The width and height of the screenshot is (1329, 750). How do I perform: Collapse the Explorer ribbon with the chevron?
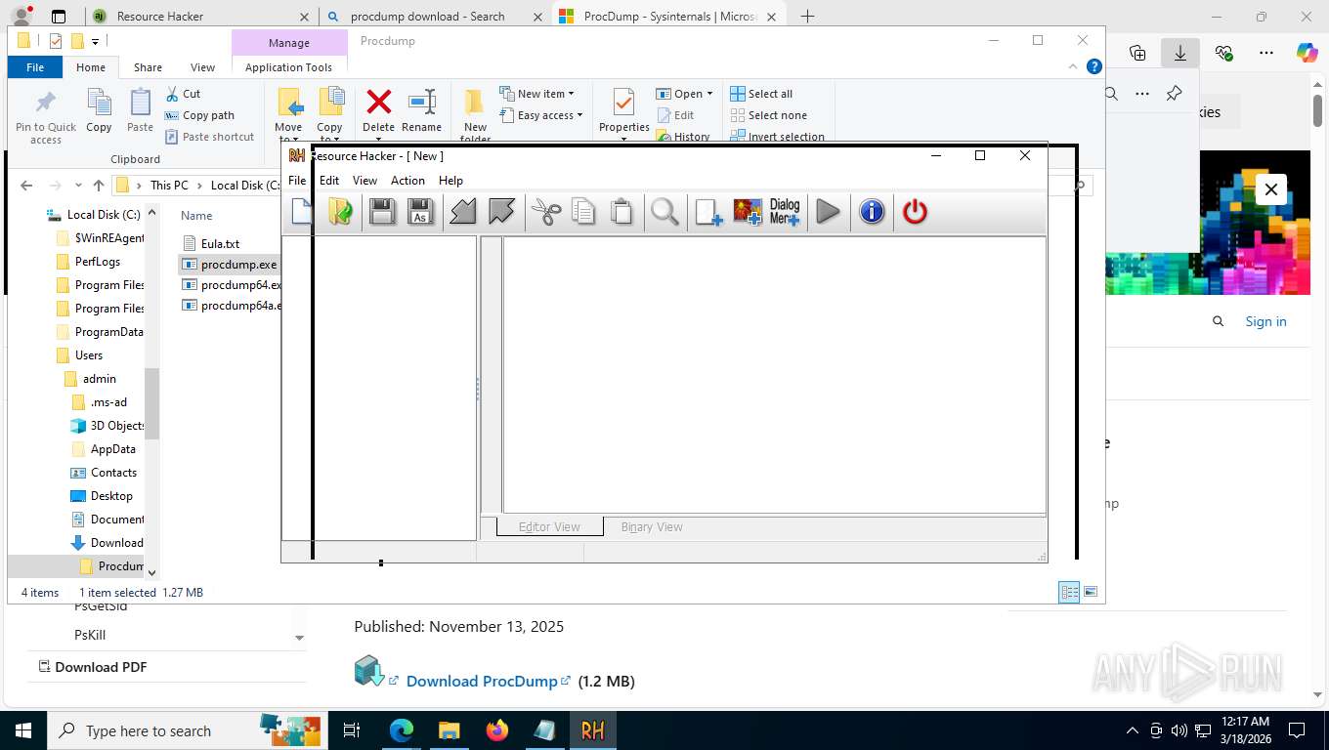(x=1074, y=66)
